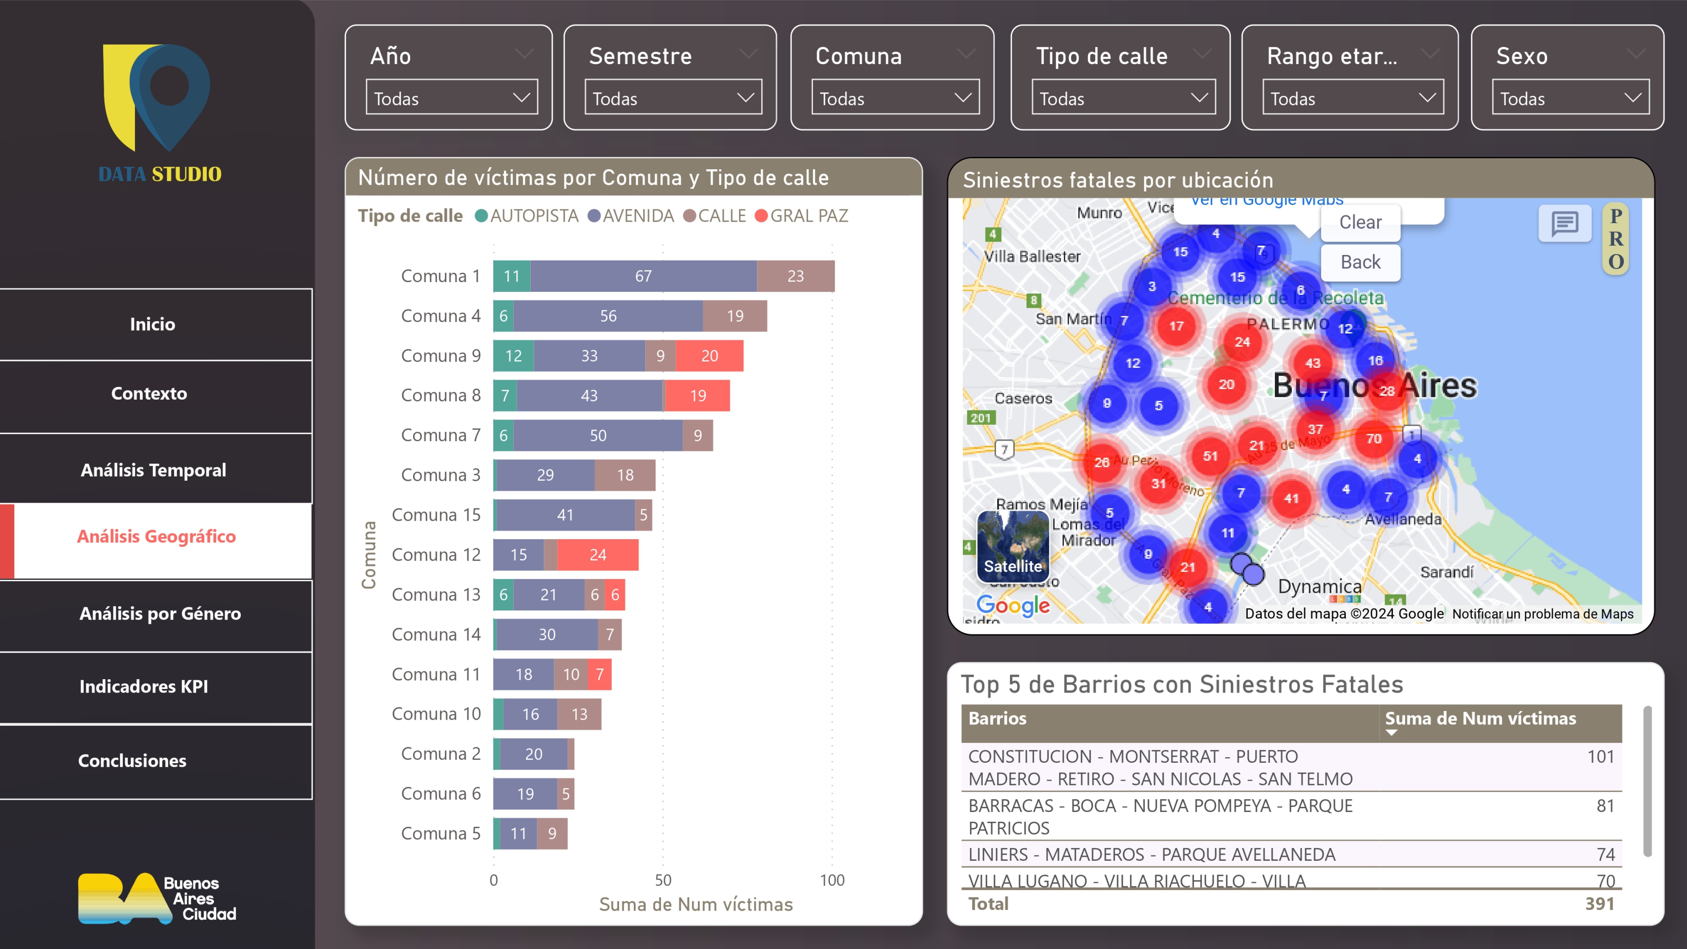The image size is (1687, 949).
Task: Select the LINIERS - MATADEROS table row
Action: 1291,855
